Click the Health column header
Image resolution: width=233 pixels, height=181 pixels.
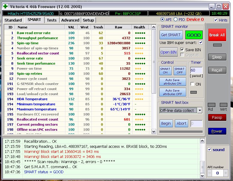pyautogui.click(x=140, y=27)
